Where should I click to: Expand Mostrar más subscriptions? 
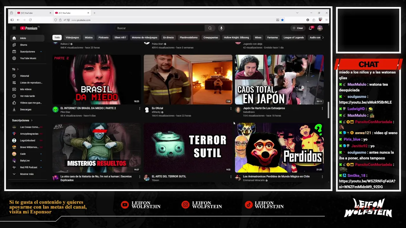coord(27,174)
